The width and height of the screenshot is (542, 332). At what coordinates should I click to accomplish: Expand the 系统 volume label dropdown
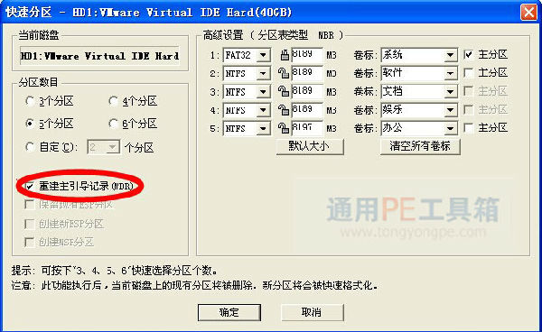(x=450, y=55)
